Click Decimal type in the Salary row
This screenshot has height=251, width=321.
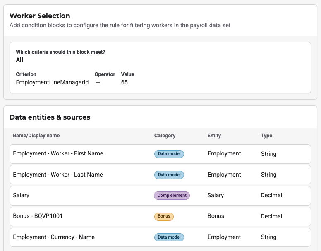click(271, 195)
